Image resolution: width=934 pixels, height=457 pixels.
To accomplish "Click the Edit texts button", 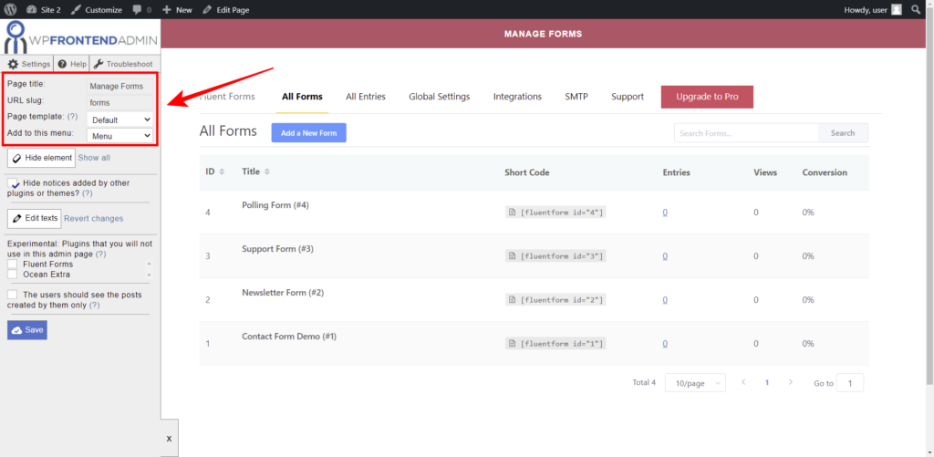I will point(35,219).
